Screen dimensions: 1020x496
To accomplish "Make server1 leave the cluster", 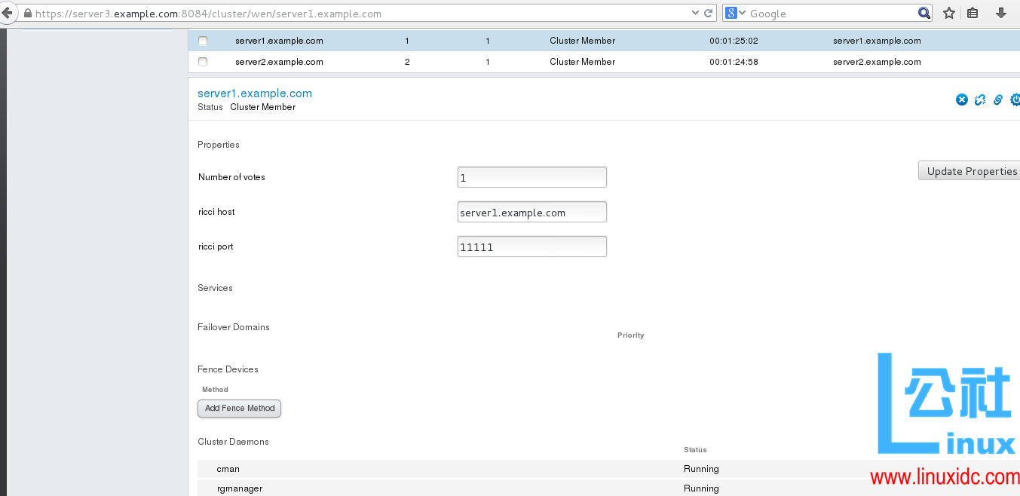I will coord(980,99).
